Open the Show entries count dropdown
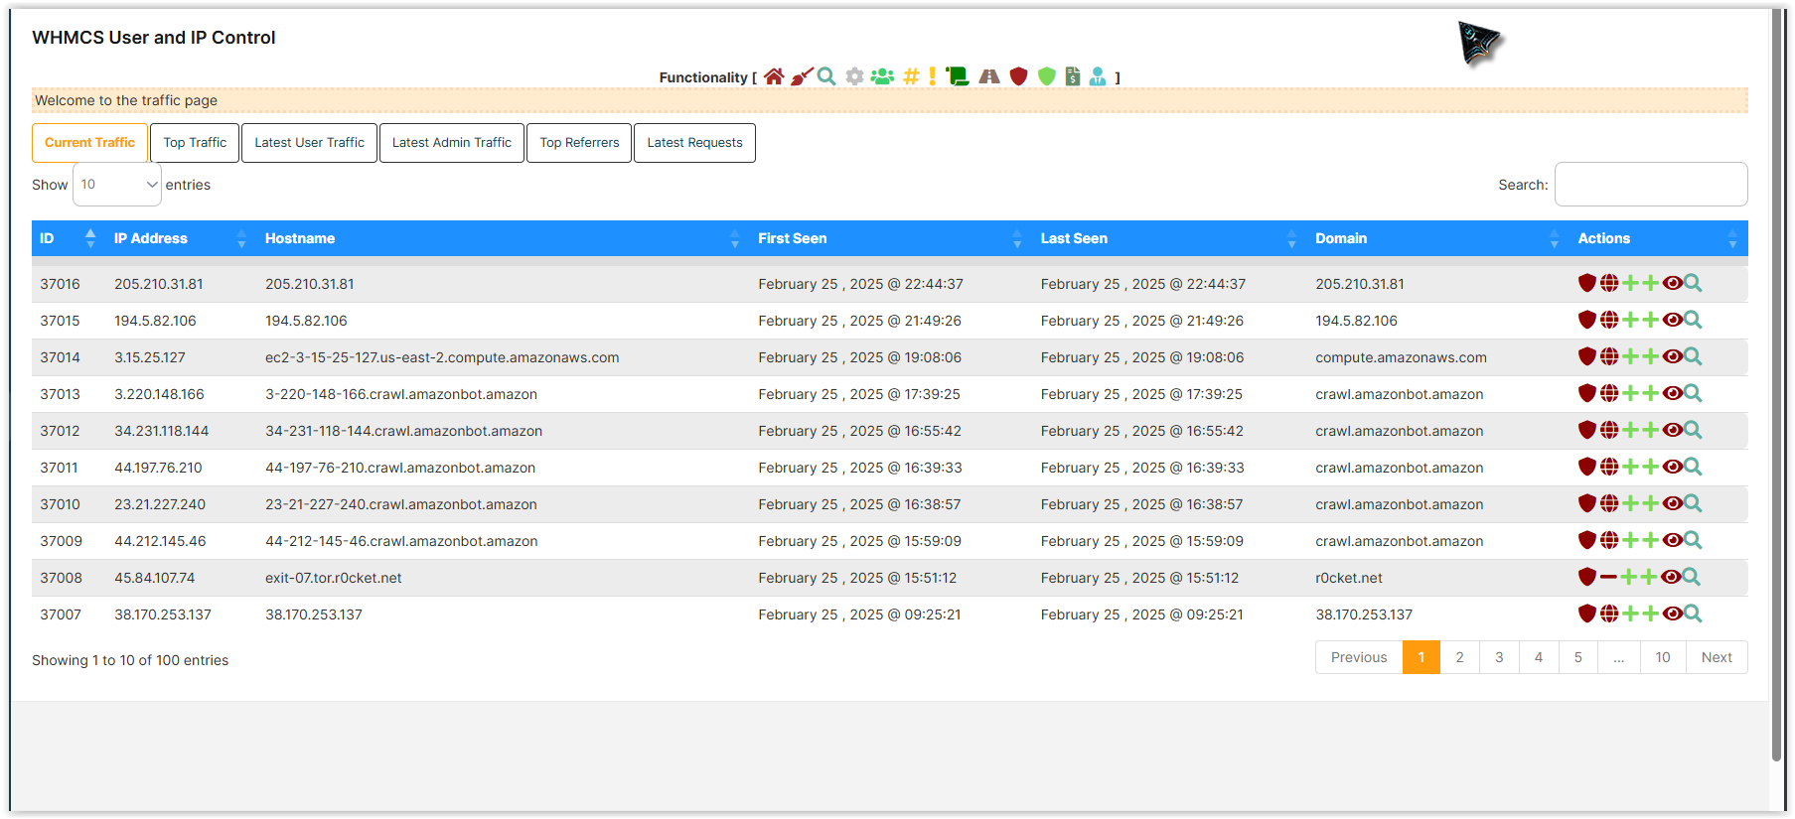Screen dimensions: 1795x819 pos(117,185)
